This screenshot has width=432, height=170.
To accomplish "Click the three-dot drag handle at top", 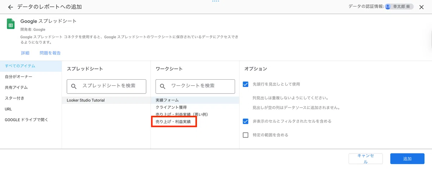I will click(216, 1).
